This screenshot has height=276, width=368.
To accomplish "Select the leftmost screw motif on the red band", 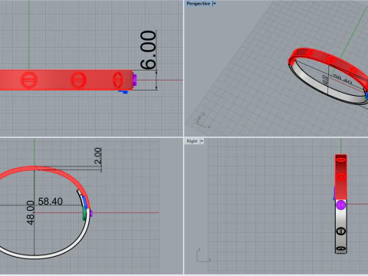I will [x=29, y=80].
